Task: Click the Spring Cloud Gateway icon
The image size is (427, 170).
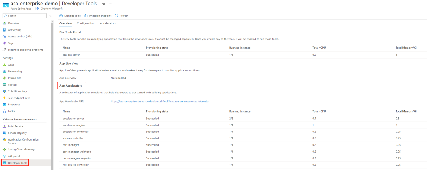Action: [x=4, y=149]
